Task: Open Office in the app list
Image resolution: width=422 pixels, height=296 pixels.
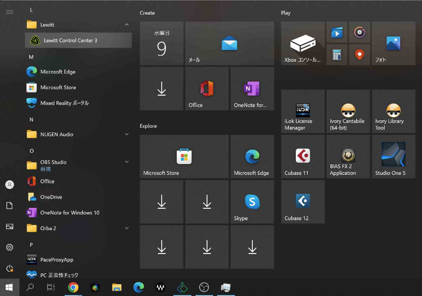Action: click(x=78, y=181)
